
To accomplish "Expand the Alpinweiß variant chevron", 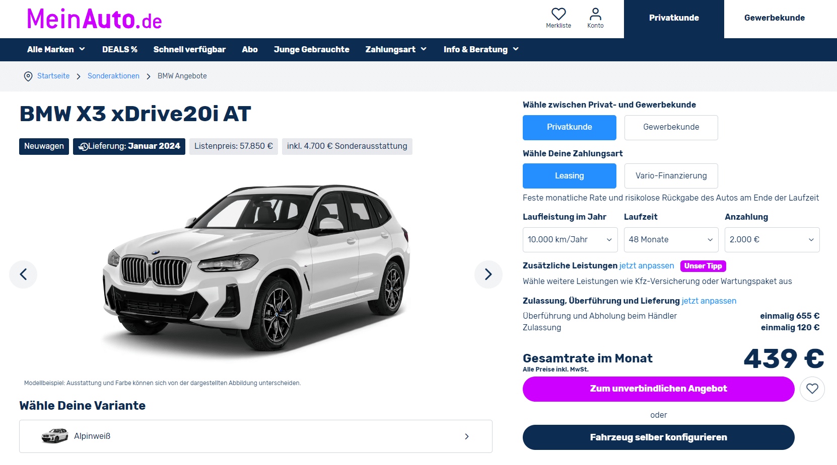I will [467, 436].
